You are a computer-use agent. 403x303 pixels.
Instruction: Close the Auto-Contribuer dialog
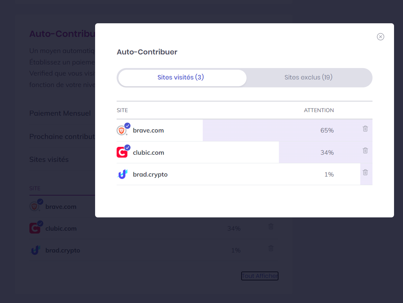(380, 37)
